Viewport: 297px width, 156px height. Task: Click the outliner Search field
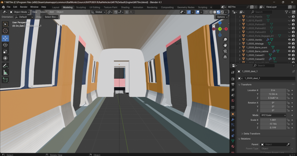pyautogui.click(x=261, y=12)
